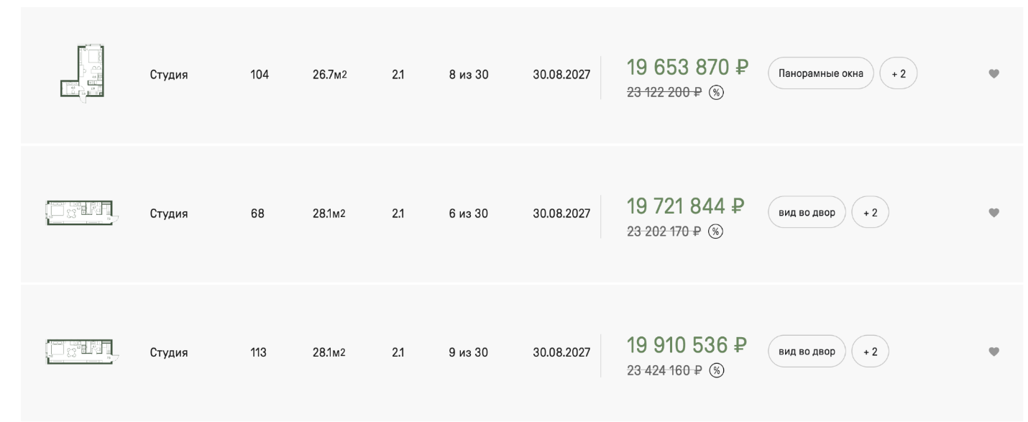The image size is (1028, 422).
Task: Click the 19 721 844 ₽ price
Action: click(685, 207)
